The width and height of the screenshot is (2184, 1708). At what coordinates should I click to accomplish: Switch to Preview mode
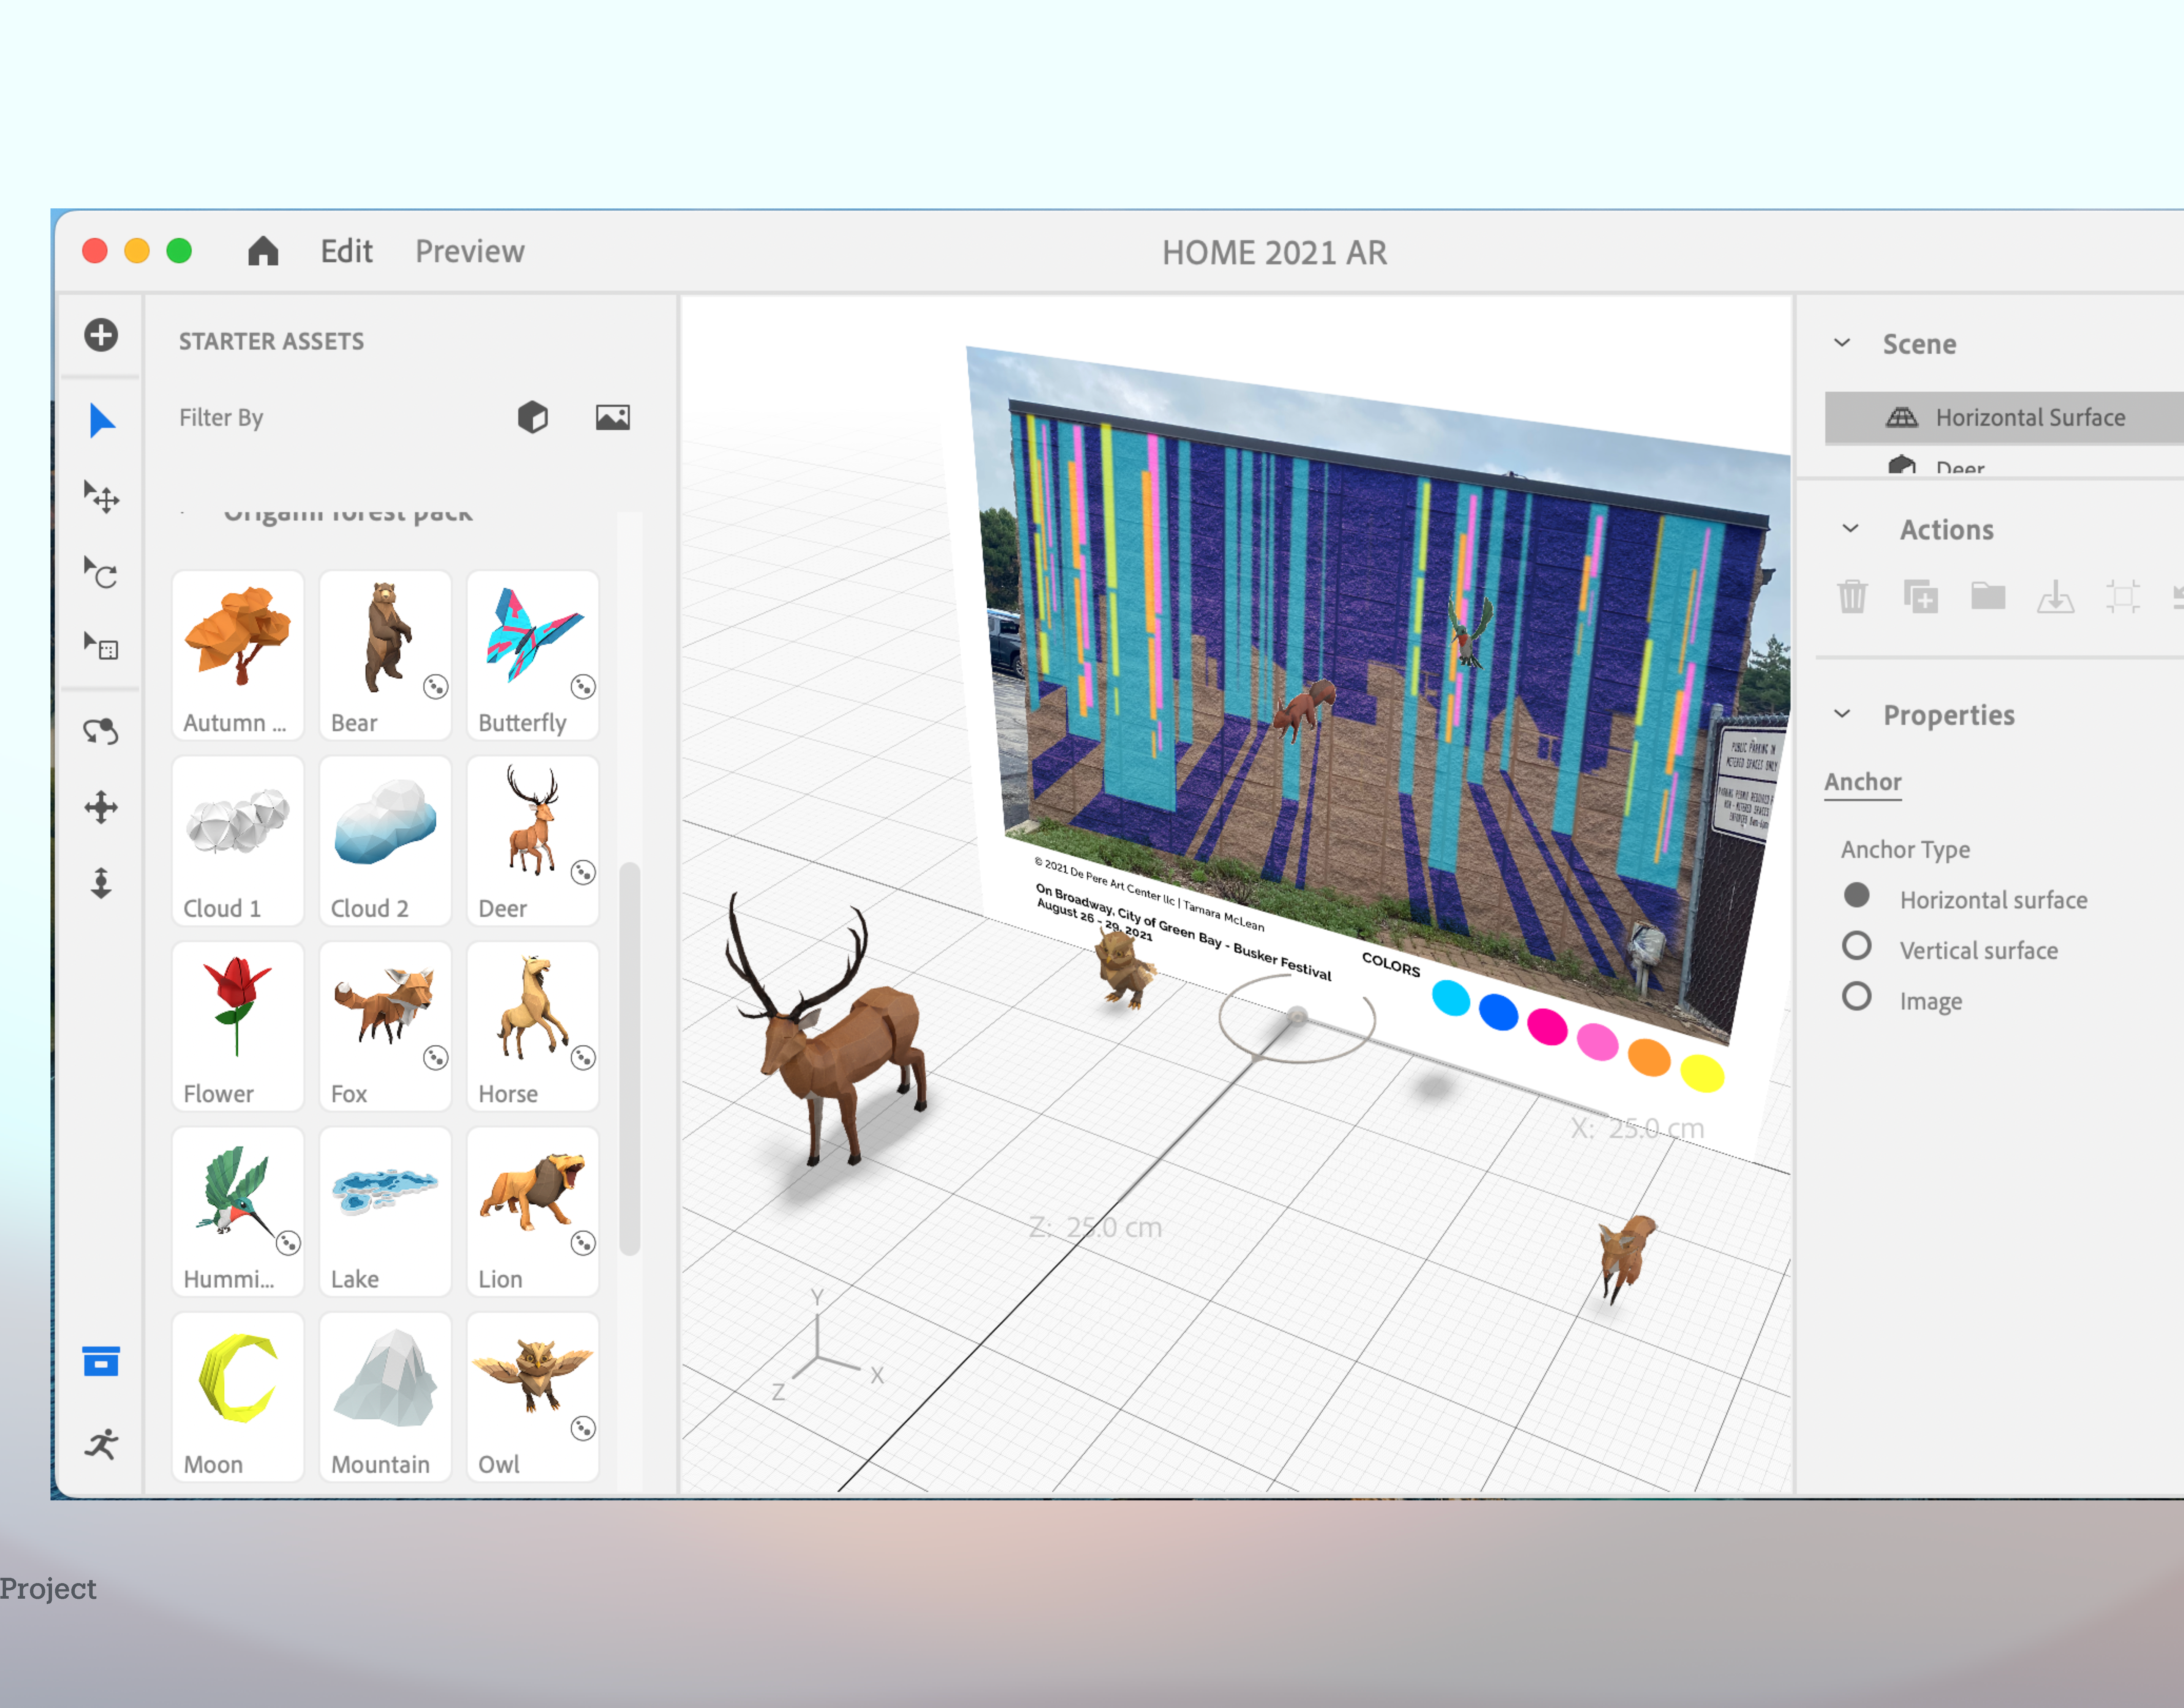[469, 251]
